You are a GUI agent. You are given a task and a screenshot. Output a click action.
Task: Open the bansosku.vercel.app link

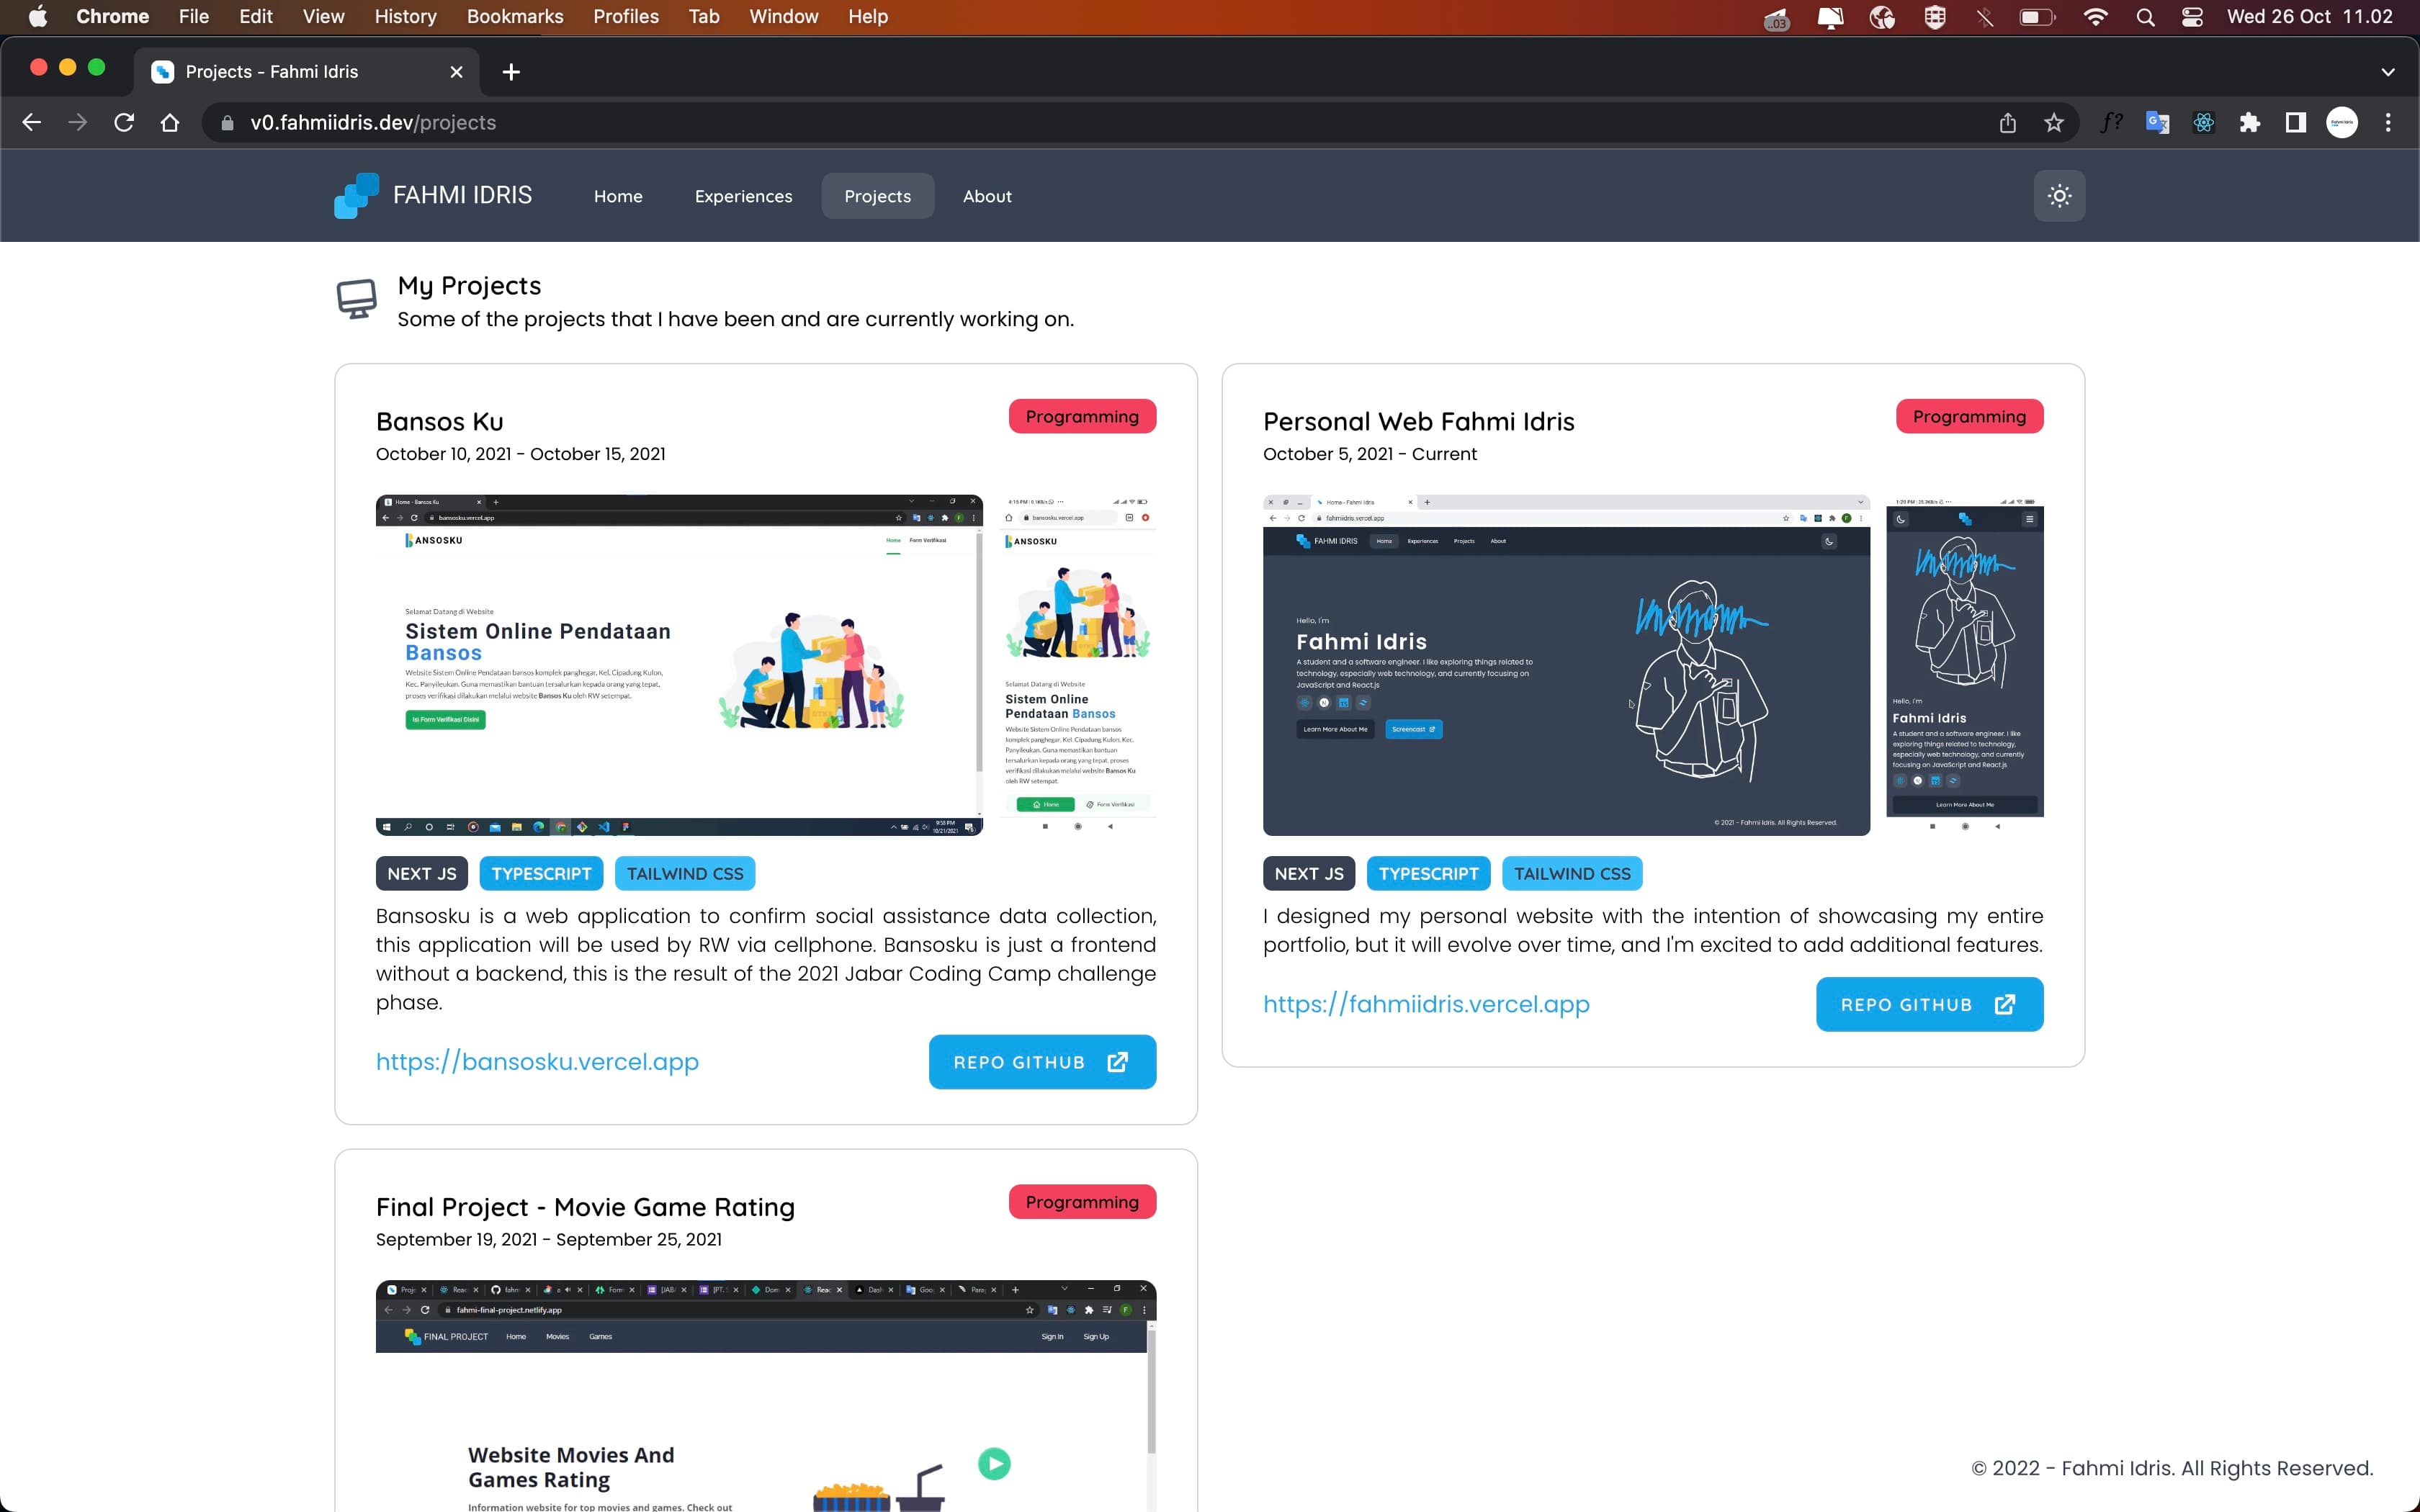(537, 1061)
